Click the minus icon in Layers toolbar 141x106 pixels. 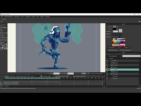click(x=114, y=54)
